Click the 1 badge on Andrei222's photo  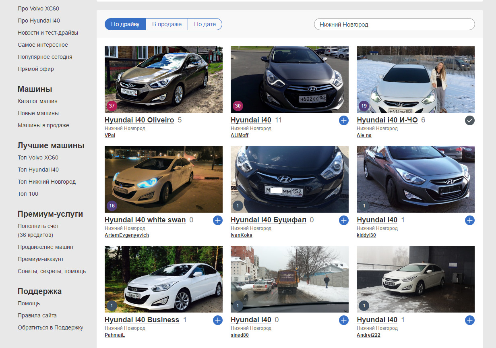coord(364,306)
